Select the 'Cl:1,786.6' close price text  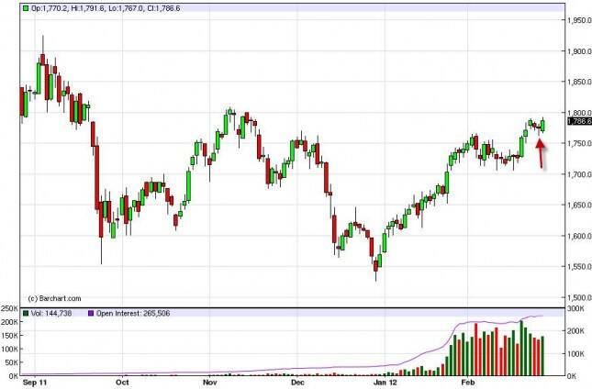click(x=162, y=8)
